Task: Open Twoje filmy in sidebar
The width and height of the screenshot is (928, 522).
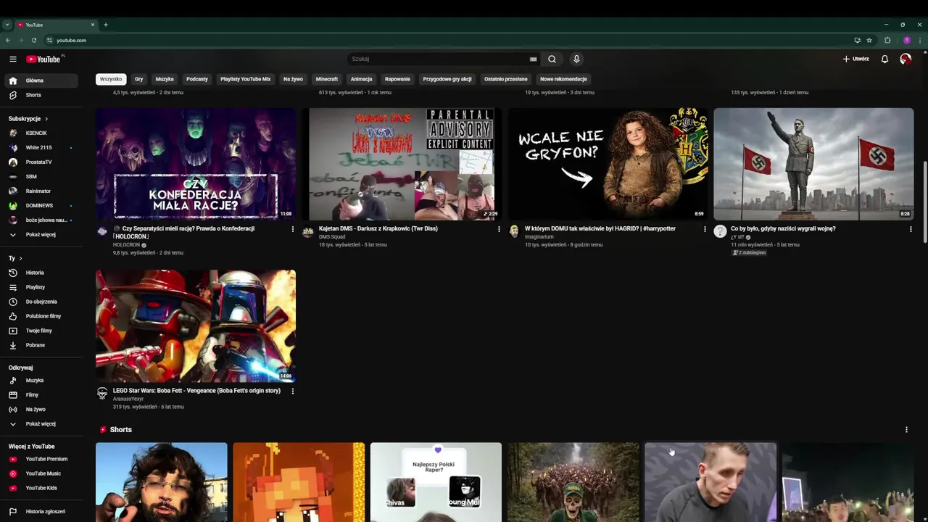Action: [x=40, y=331]
